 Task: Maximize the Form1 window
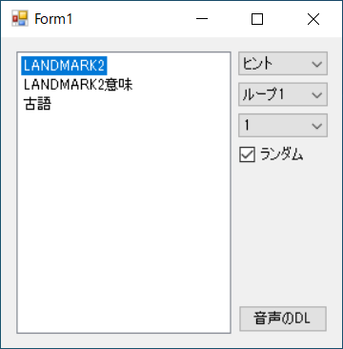coord(257,19)
